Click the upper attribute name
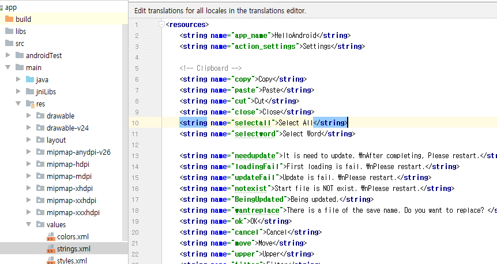The image size is (497, 264). pyautogui.click(x=244, y=254)
